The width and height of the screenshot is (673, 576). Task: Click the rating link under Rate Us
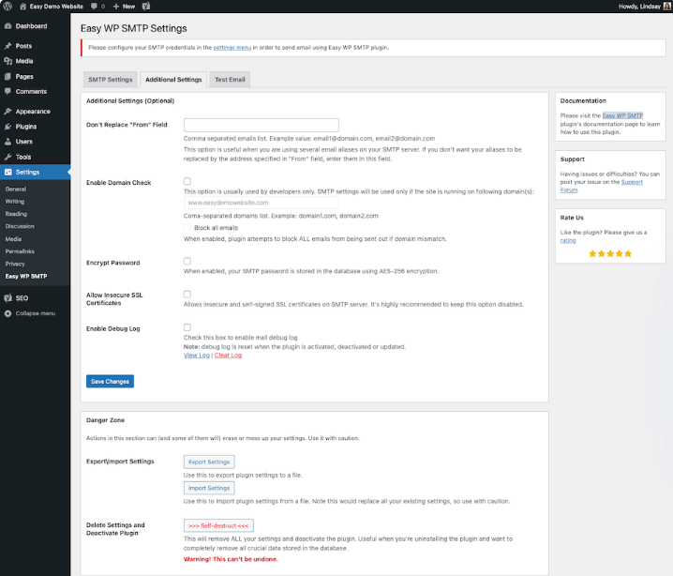568,240
